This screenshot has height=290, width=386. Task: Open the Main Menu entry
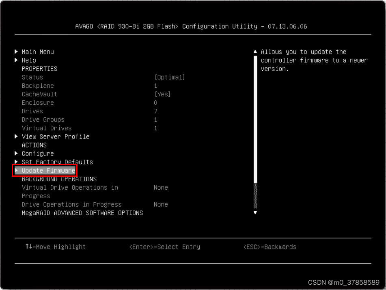[38, 52]
